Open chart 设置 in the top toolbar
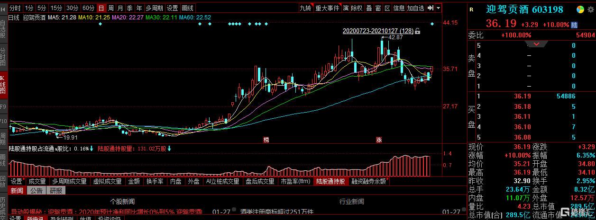This screenshot has height=220, width=596. [x=173, y=8]
